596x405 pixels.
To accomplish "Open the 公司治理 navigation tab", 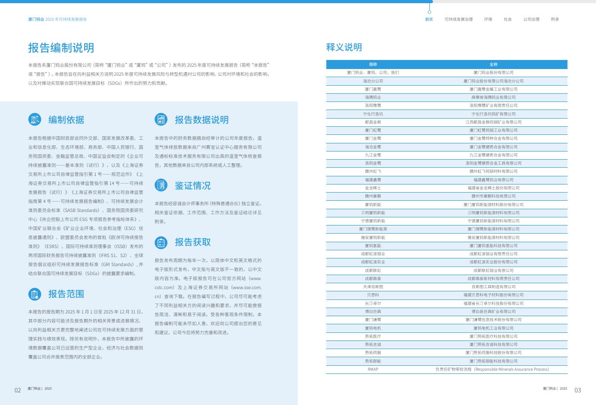I will (531, 19).
